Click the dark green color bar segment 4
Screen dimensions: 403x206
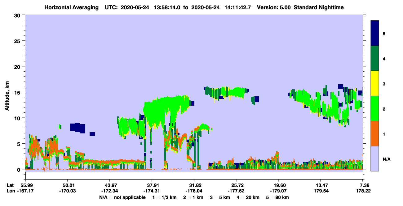click(x=375, y=58)
